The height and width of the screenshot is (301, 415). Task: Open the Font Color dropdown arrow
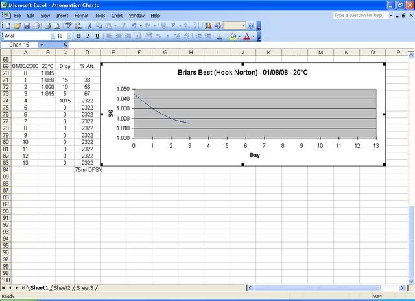[254, 36]
